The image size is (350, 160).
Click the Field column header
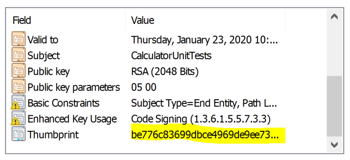22,20
